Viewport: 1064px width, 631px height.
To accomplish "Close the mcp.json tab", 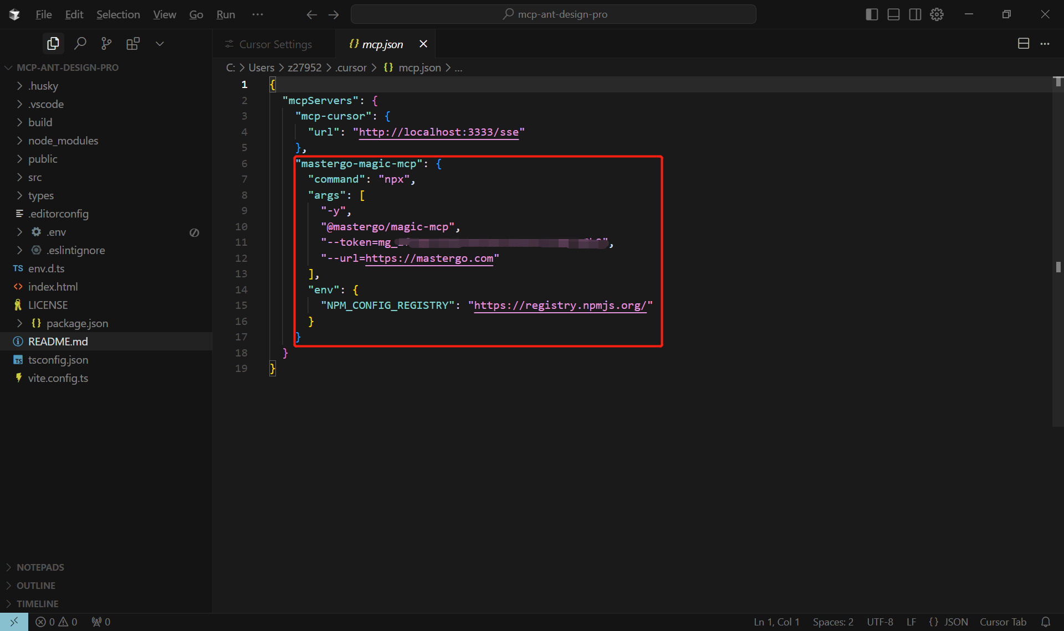I will (423, 44).
